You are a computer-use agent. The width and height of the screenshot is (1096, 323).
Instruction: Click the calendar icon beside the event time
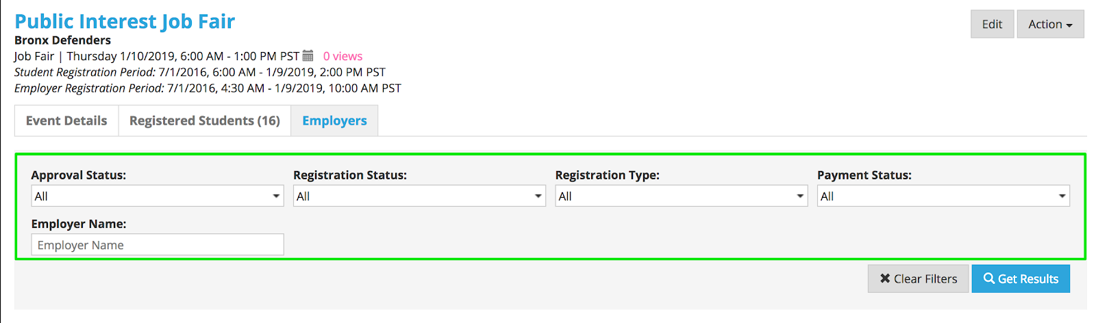308,56
